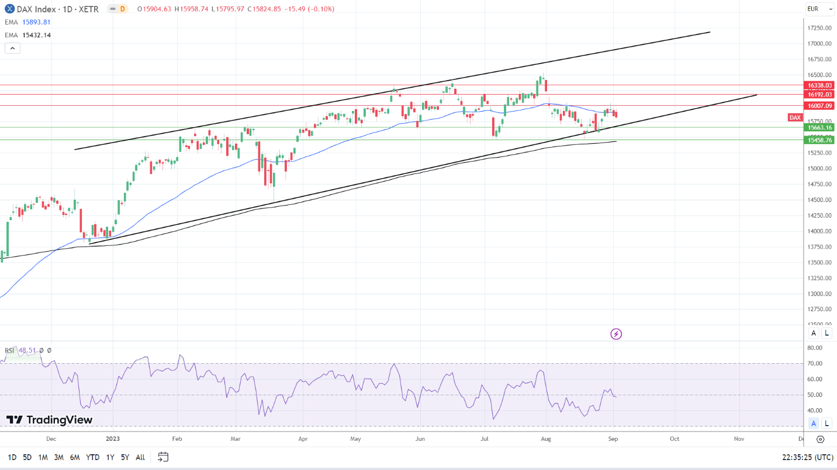This screenshot has width=837, height=470.
Task: Select the 1Y time range
Action: tap(110, 457)
